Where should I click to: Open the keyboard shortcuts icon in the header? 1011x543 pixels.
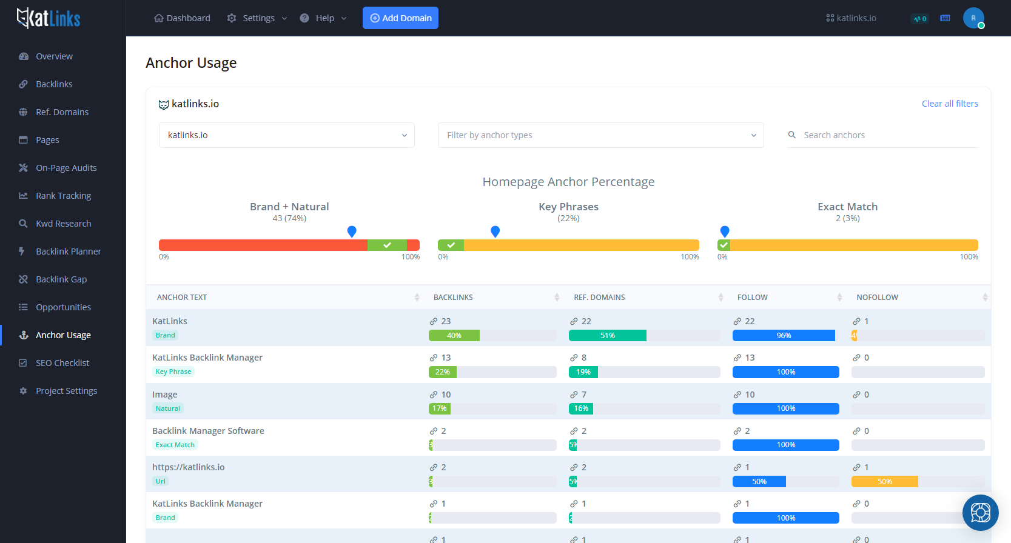pyautogui.click(x=945, y=18)
